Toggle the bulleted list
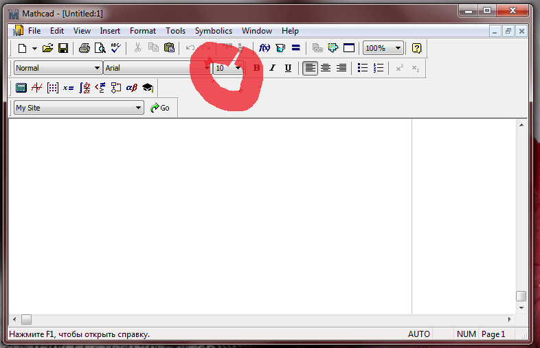540x348 pixels. (x=363, y=68)
